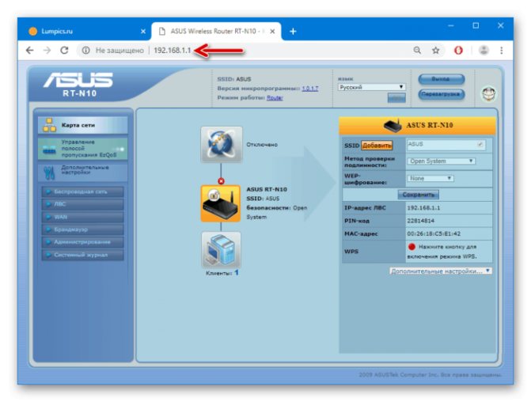Click the browser forward arrow
This screenshot has width=531, height=402.
47,51
